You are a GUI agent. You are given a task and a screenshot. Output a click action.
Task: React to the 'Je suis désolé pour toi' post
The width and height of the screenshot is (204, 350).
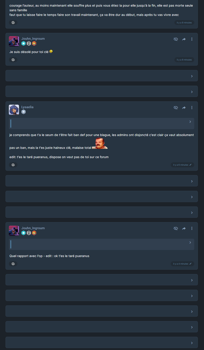click(13, 59)
